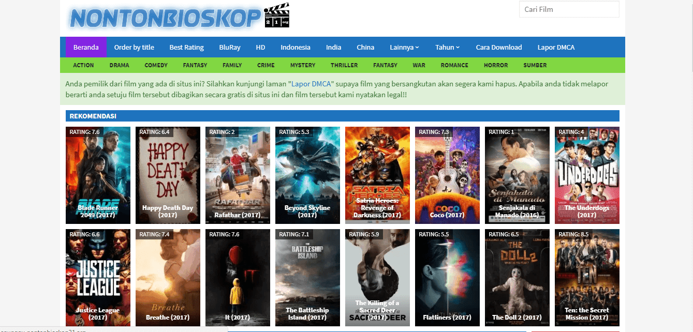Open the SUMBER menu item

pyautogui.click(x=535, y=65)
